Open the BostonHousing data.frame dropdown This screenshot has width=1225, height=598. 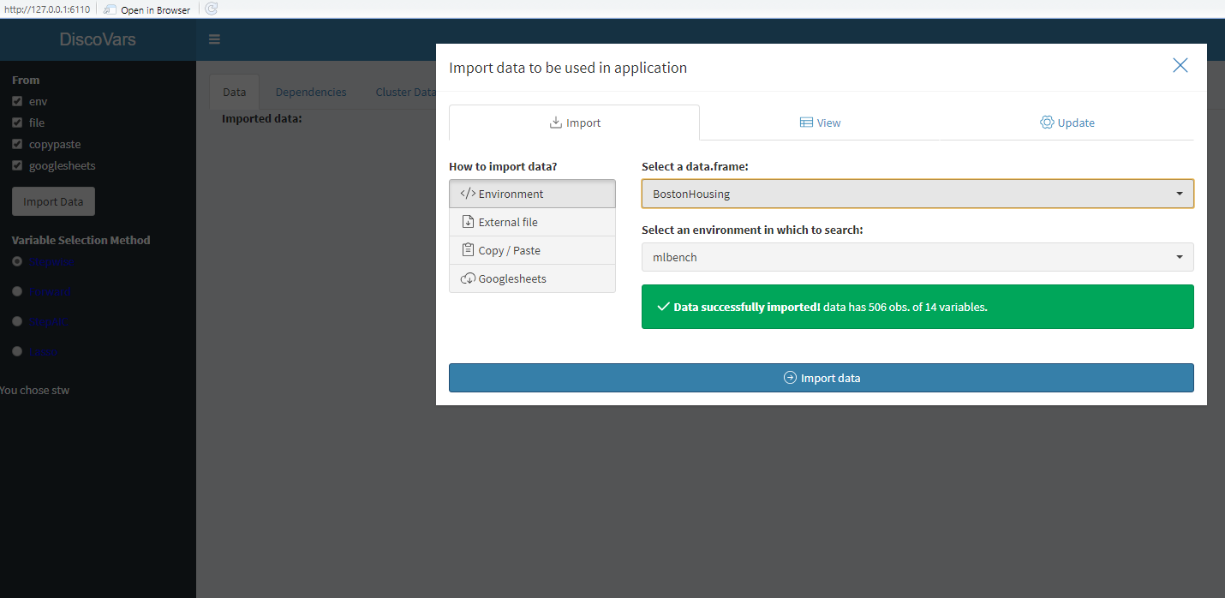917,194
